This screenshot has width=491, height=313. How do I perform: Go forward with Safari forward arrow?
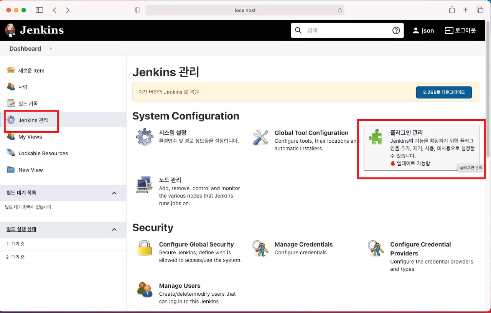68,10
